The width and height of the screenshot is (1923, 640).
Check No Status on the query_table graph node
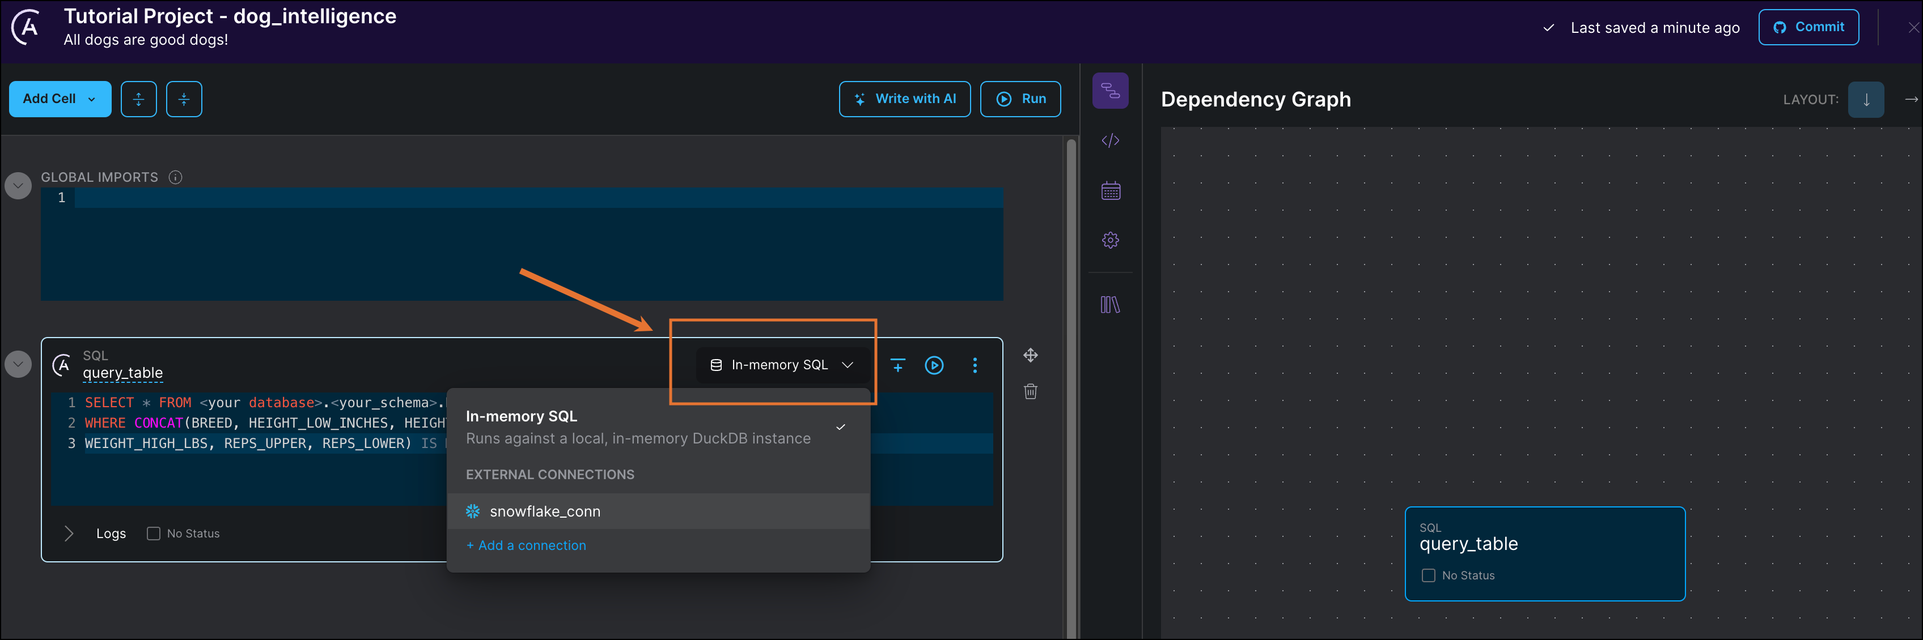[x=1428, y=575]
